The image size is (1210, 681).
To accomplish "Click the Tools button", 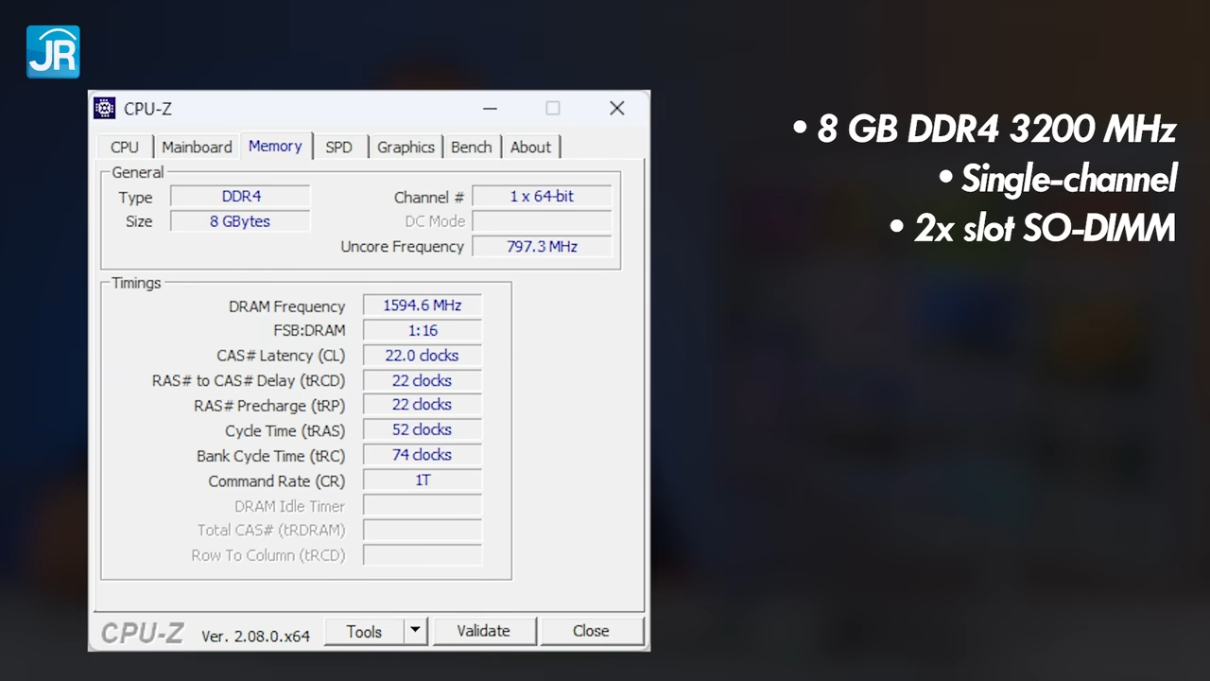I will [x=364, y=631].
